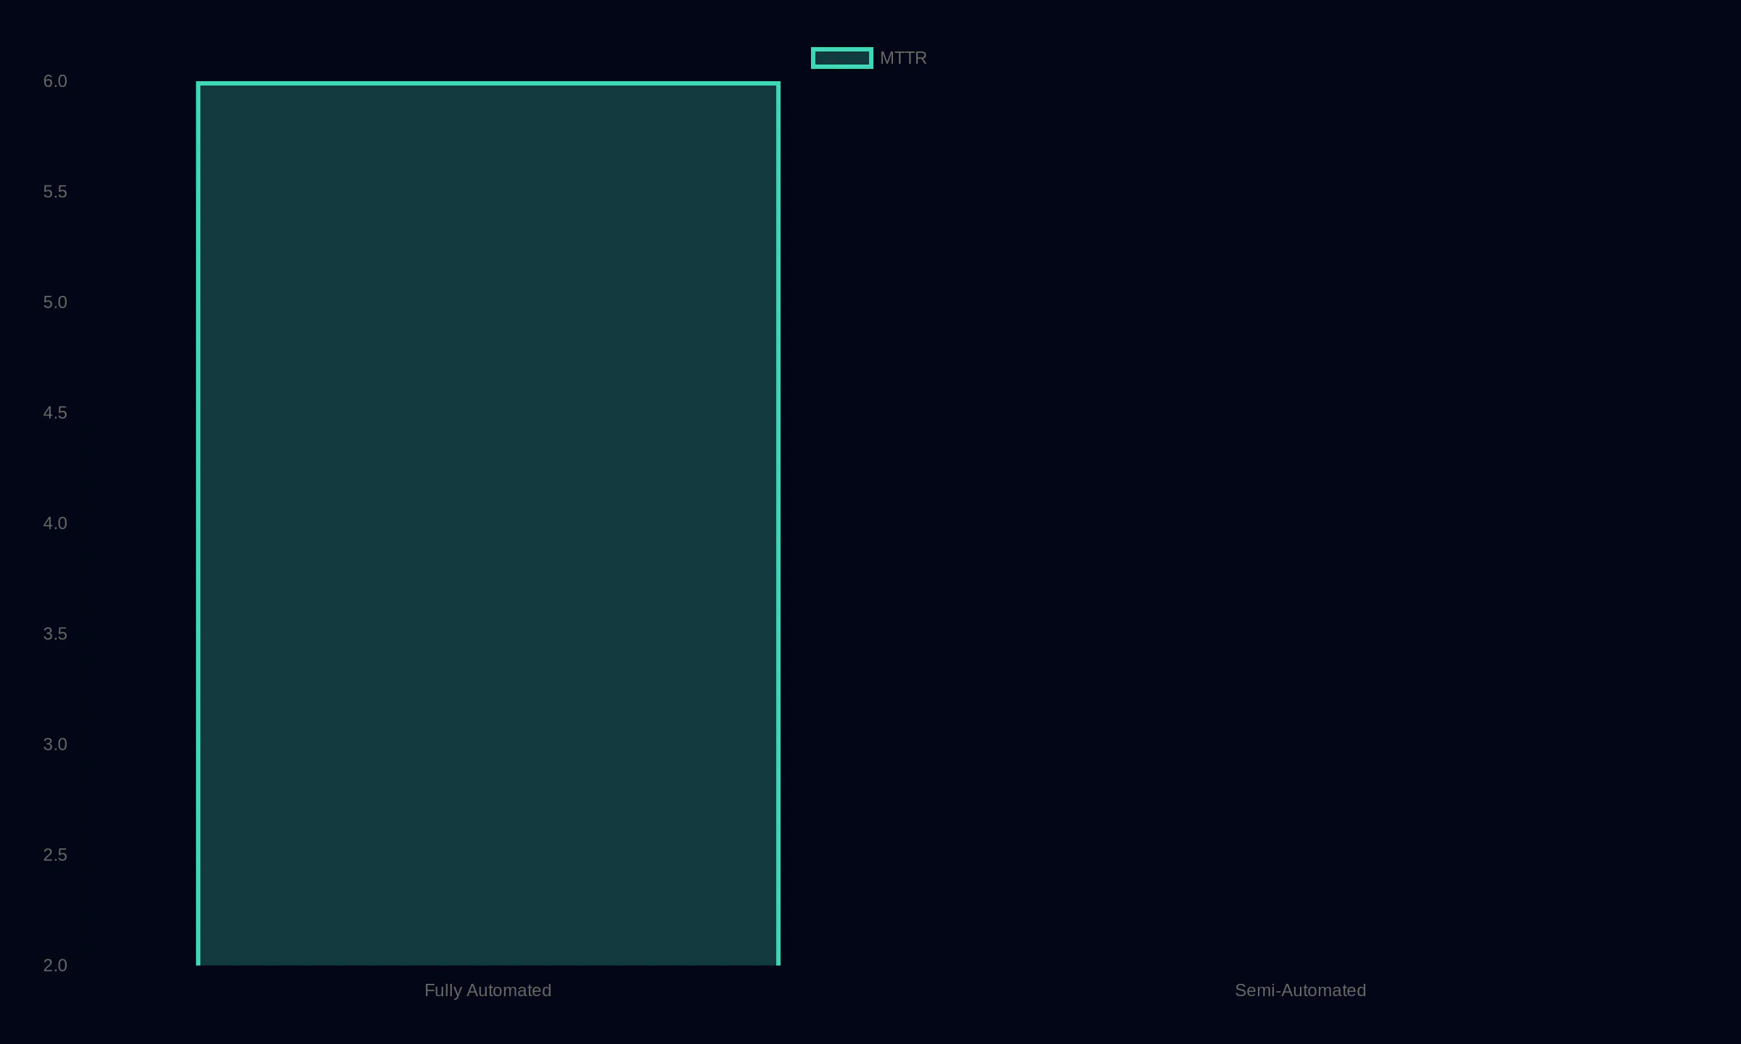Click the Semi-Automated axis label
Viewport: 1741px width, 1044px height.
pyautogui.click(x=1300, y=990)
